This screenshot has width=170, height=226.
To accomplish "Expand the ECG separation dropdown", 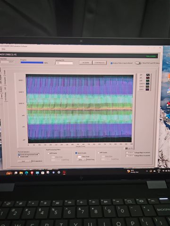I will click(25, 161).
